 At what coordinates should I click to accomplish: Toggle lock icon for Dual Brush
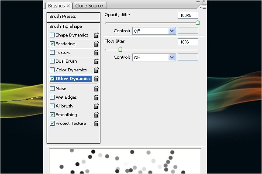pos(96,61)
